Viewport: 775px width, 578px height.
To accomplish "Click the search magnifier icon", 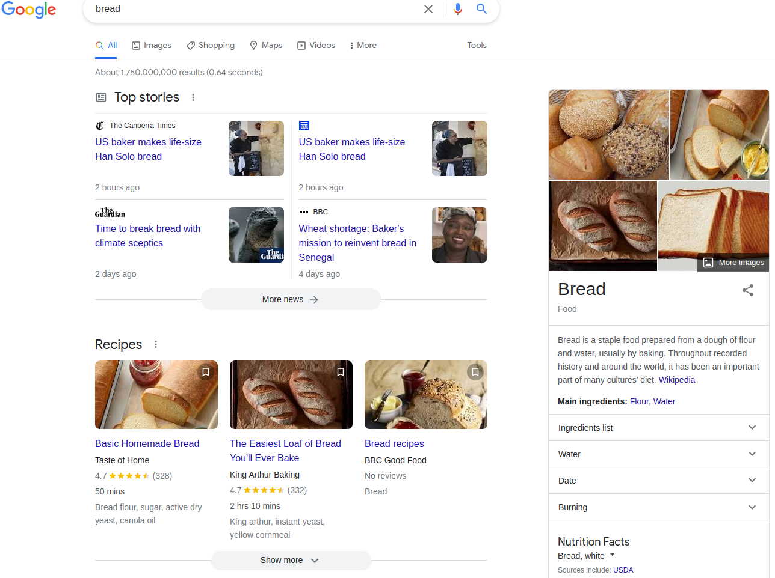I will 481,9.
